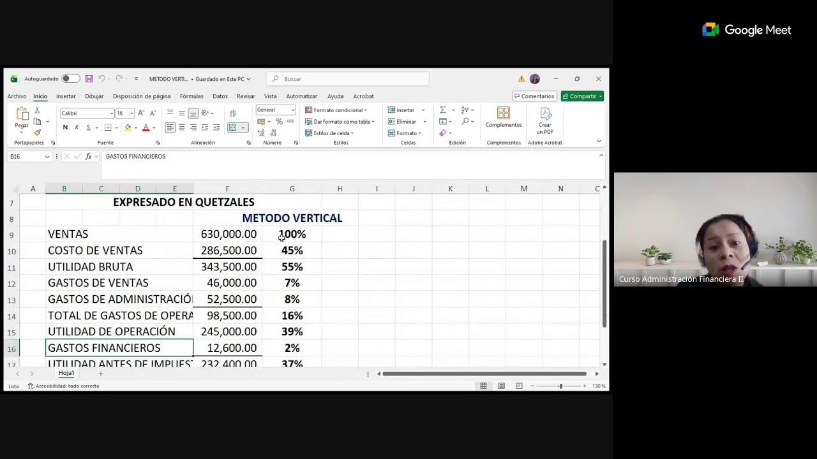Toggle Align Left in Alineación

coord(170,127)
